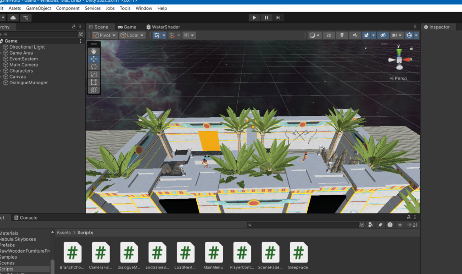
Task: Toggle scene lighting on or off
Action: [x=342, y=35]
